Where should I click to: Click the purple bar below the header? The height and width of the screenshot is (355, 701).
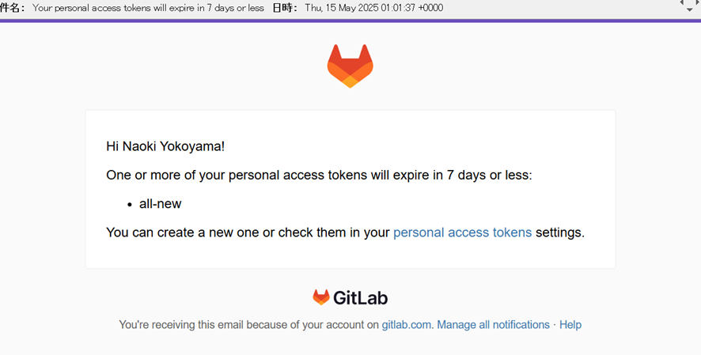pyautogui.click(x=350, y=21)
